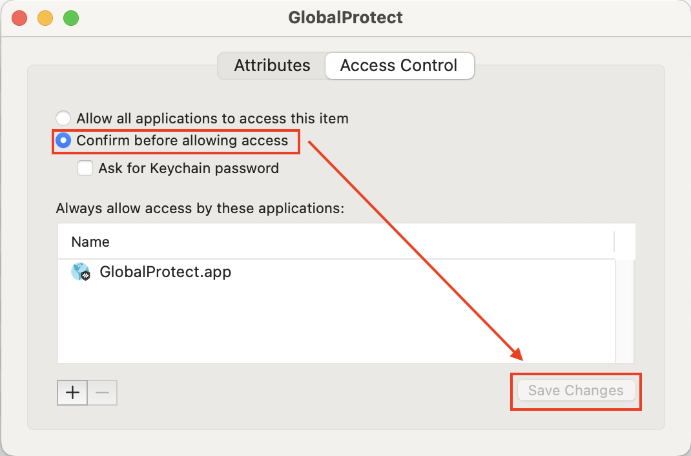
Task: Switch to the Access Control tab
Action: 398,65
